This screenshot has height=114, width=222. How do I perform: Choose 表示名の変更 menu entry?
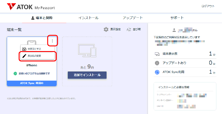[37, 56]
